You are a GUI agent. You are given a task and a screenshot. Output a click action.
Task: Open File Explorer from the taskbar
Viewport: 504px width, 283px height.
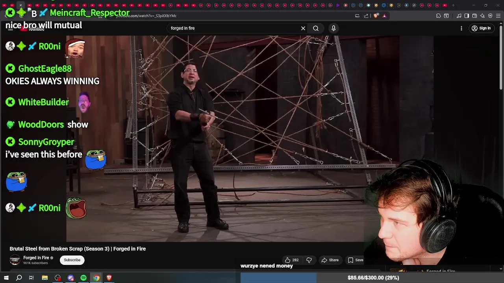pos(45,277)
